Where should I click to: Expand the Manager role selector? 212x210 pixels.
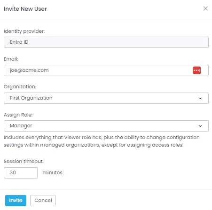106,126
